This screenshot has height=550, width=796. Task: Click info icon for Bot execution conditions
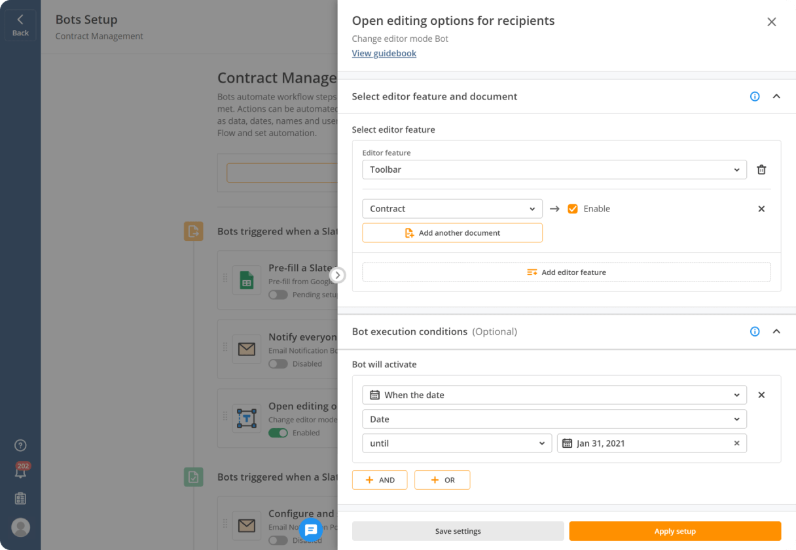point(755,331)
